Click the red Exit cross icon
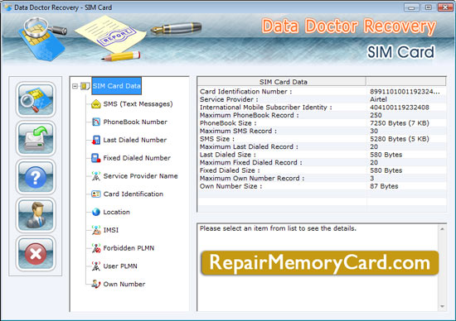Screen dimensions: 456x321 click(36, 254)
